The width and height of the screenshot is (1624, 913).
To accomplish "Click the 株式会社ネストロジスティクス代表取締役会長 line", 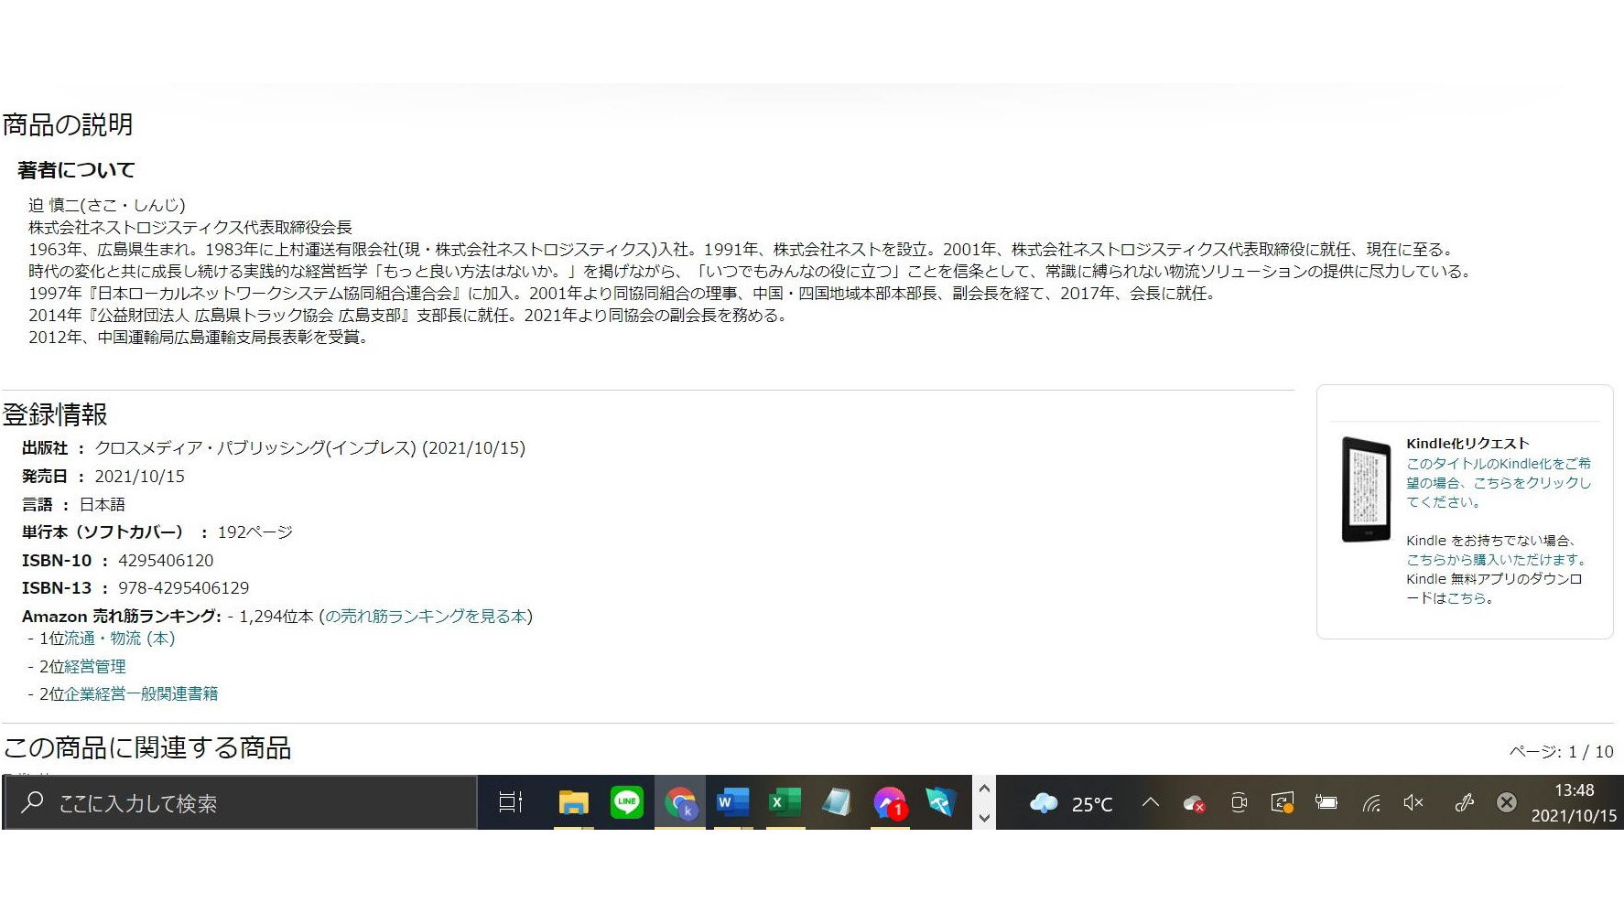I will point(190,227).
